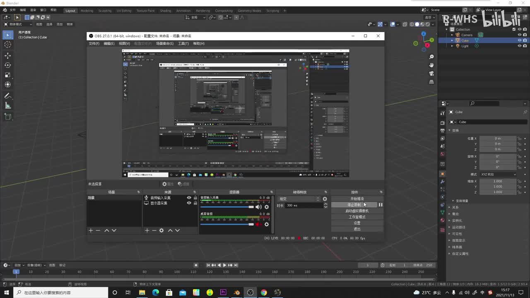Open Object properties tab in Properties editor
The height and width of the screenshot is (298, 530).
coord(442,174)
